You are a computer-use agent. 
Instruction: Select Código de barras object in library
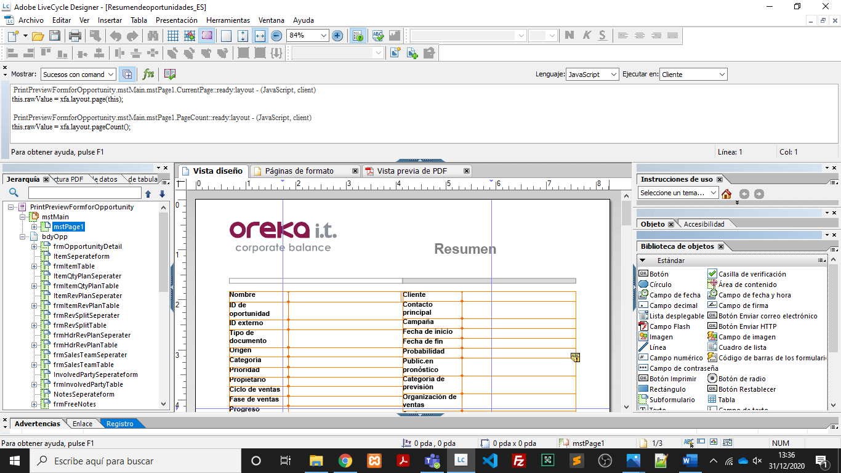coord(767,358)
